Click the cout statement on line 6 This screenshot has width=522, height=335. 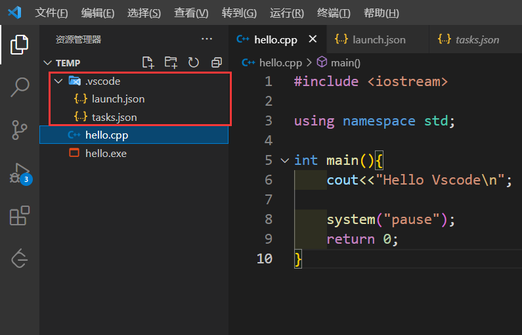tap(419, 180)
